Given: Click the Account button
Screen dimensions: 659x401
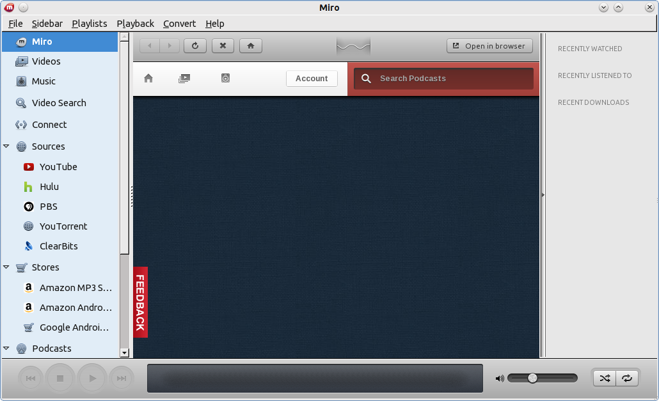Looking at the screenshot, I should click(x=312, y=79).
